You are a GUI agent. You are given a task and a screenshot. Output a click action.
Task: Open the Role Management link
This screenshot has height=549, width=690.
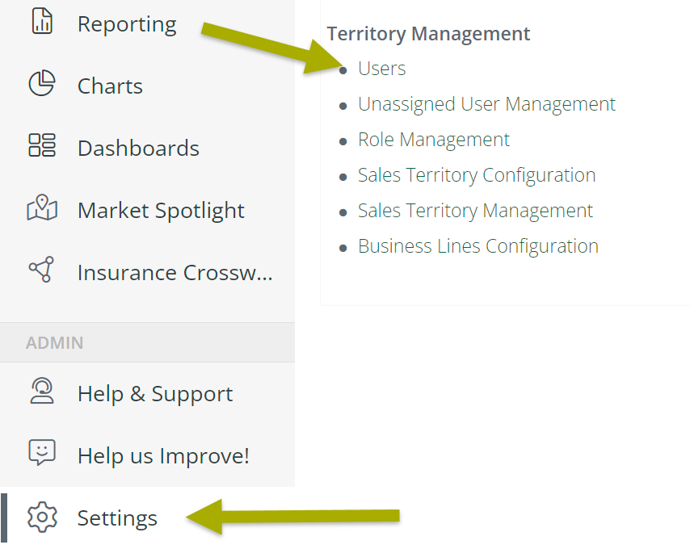(x=433, y=140)
